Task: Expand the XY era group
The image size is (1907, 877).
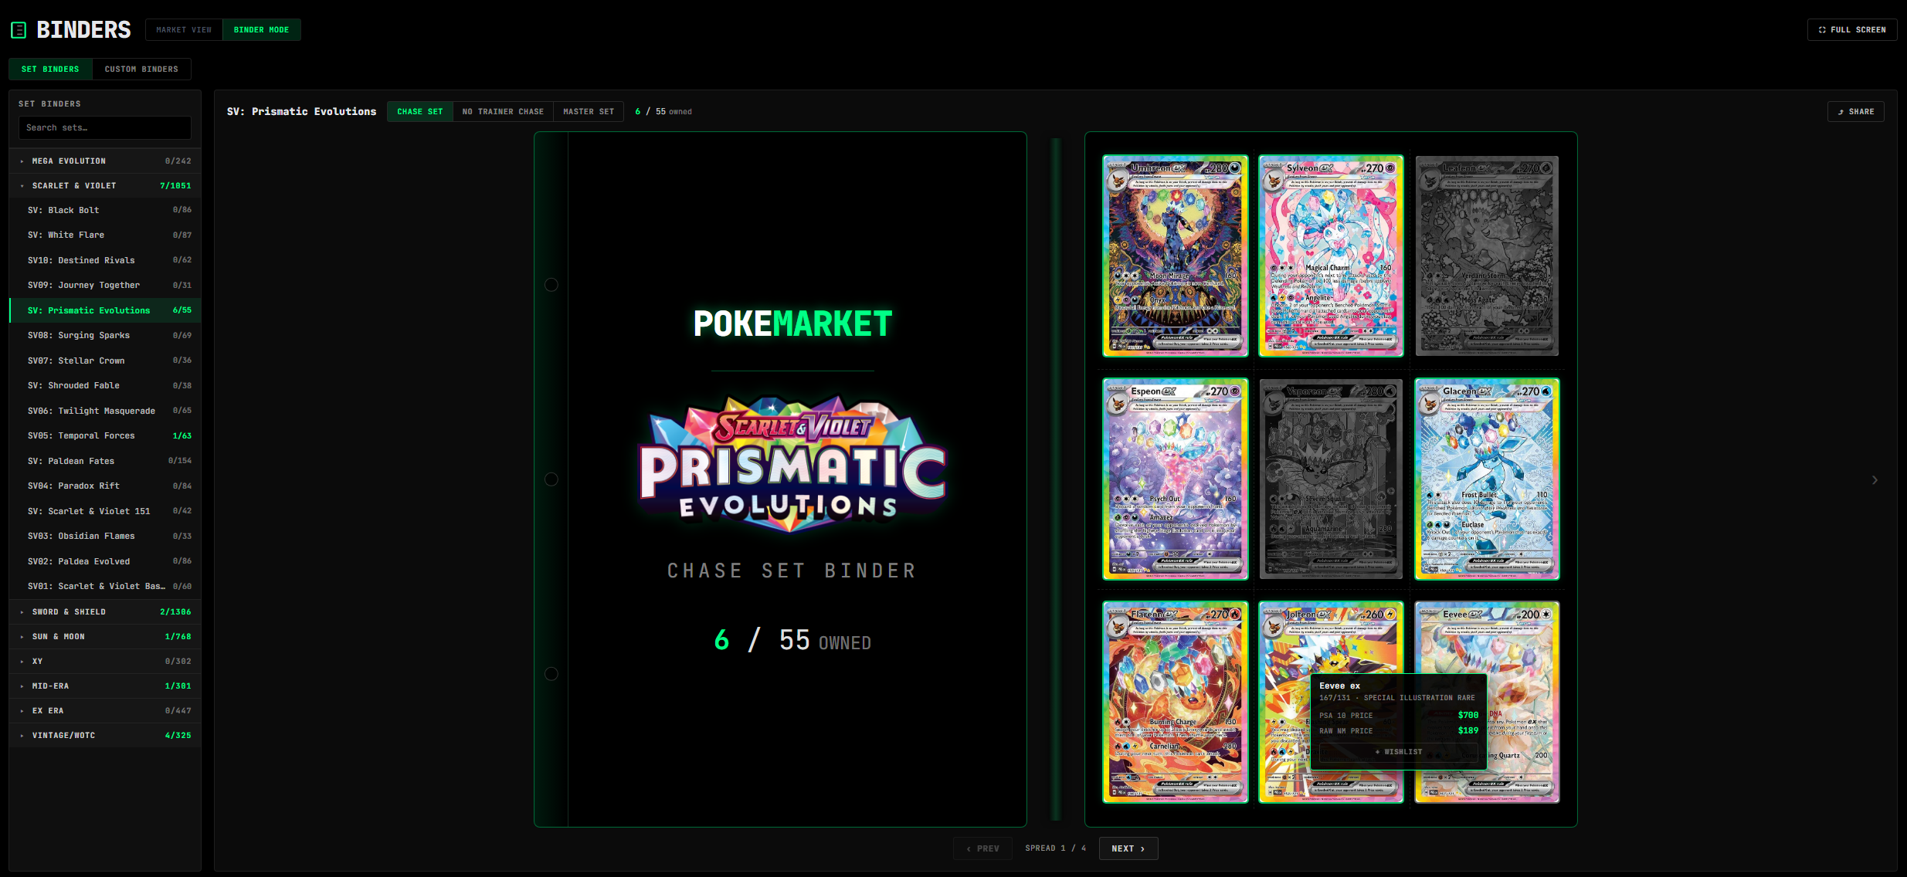Action: point(105,662)
